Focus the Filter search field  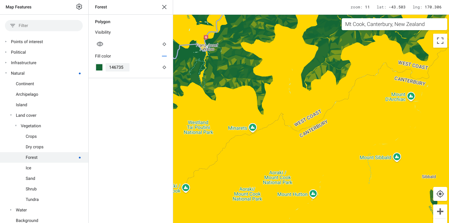44,26
